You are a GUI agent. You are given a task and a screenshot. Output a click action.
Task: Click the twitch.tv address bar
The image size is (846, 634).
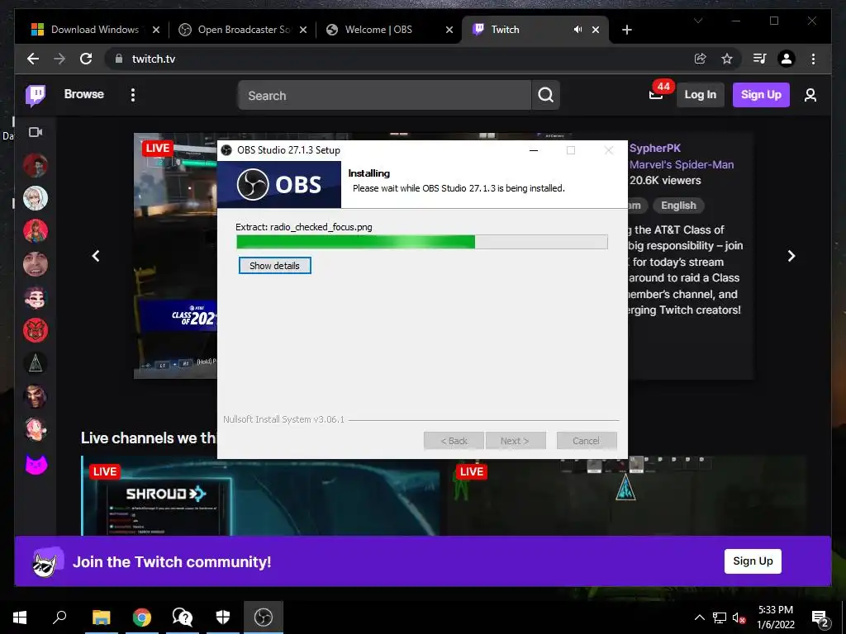click(x=399, y=59)
